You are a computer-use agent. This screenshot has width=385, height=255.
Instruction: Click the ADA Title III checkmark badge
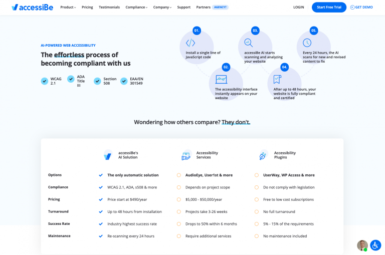coord(71,79)
